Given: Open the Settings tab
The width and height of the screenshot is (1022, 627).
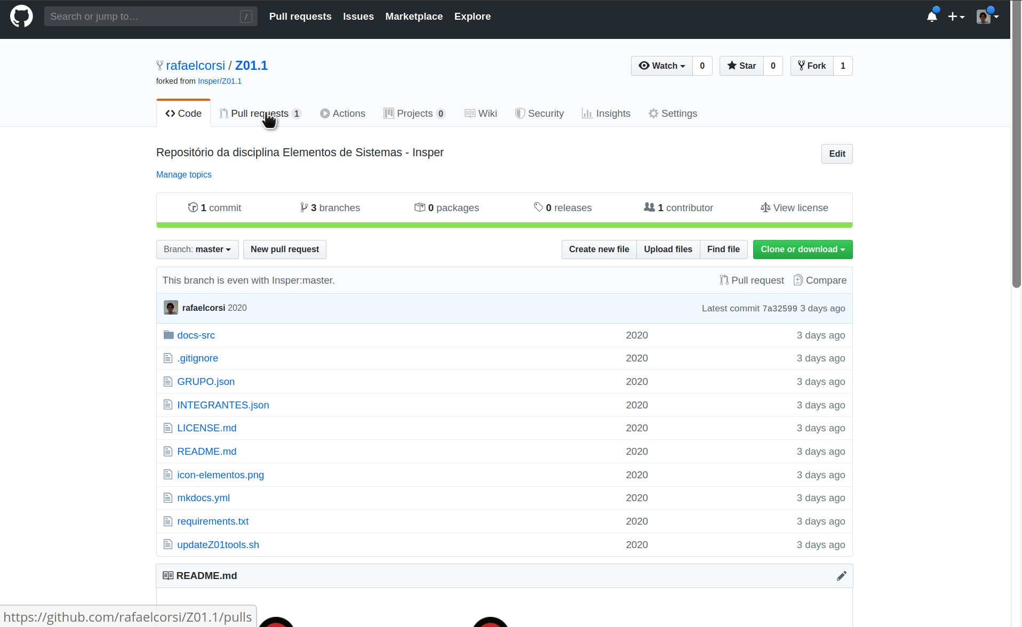Looking at the screenshot, I should 673,113.
